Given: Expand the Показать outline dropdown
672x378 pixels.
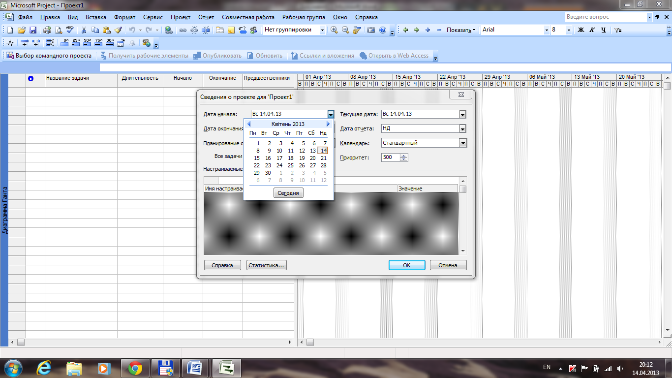Looking at the screenshot, I should [461, 30].
